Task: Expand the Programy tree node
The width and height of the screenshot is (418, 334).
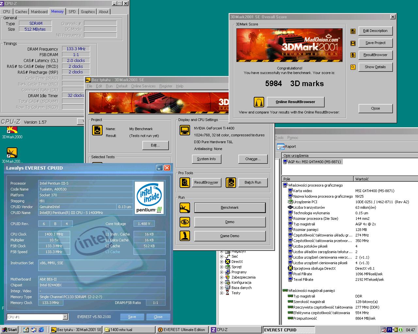Action: coord(221,272)
